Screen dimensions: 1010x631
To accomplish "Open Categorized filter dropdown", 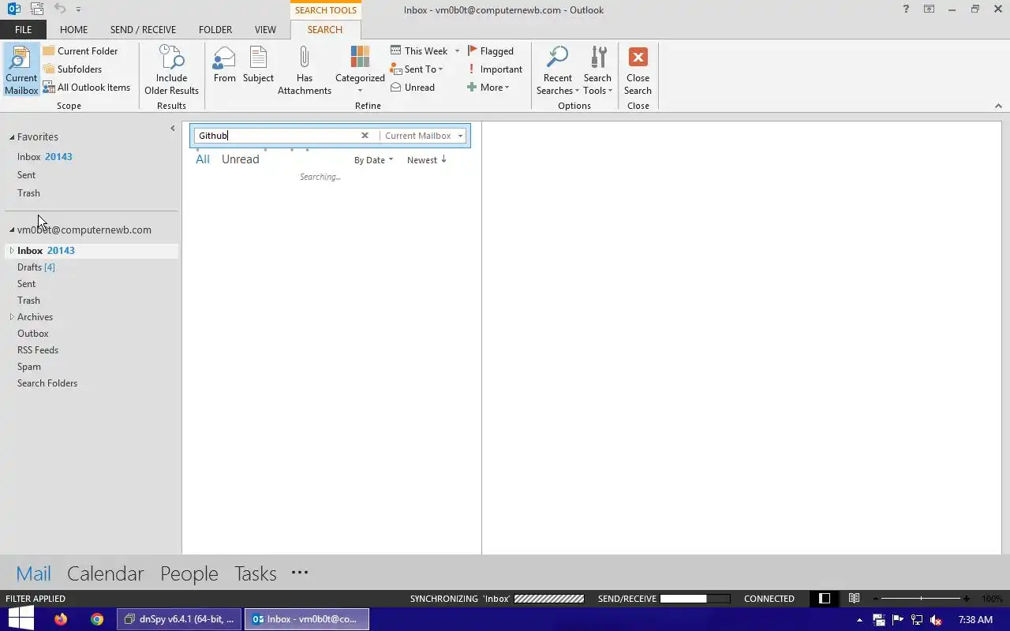I will [x=360, y=70].
